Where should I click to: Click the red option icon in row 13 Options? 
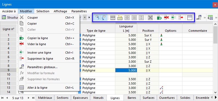[x=161, y=88]
